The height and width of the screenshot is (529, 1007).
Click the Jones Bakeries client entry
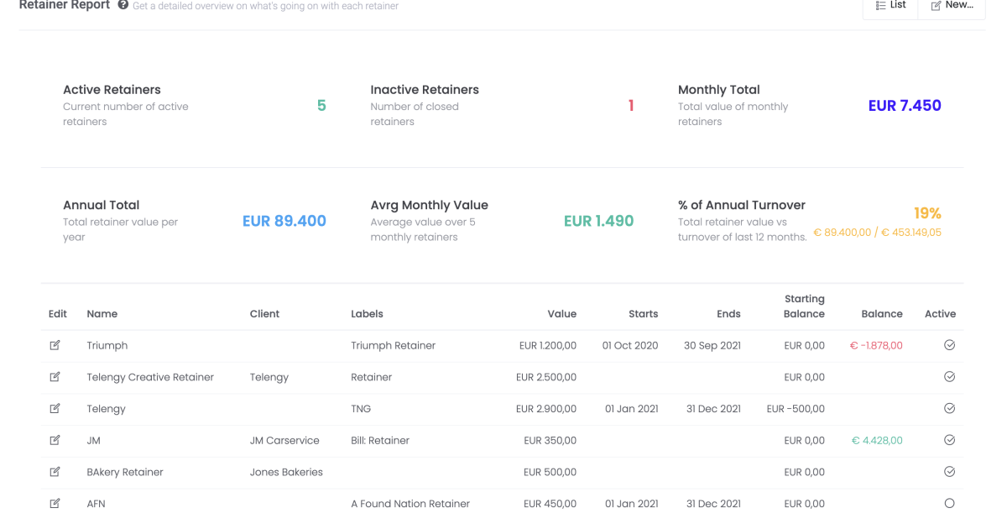286,472
